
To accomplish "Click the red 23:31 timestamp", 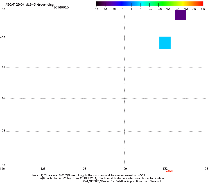I will 169,171.
